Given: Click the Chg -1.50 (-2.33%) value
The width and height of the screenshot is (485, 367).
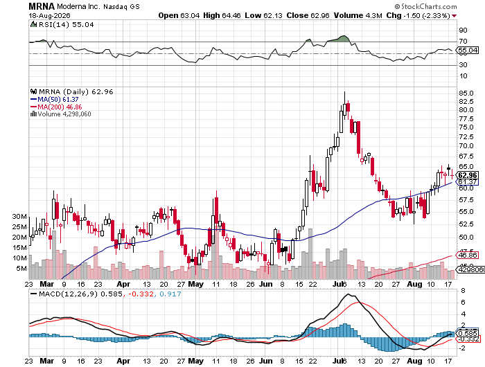Looking at the screenshot, I should click(x=418, y=15).
